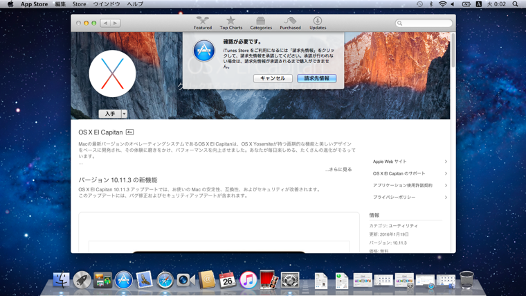Open System Preferences from the dock
This screenshot has width=526, height=296.
(290, 280)
